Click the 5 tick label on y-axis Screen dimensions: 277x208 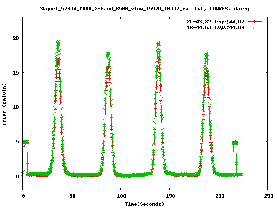(17, 142)
